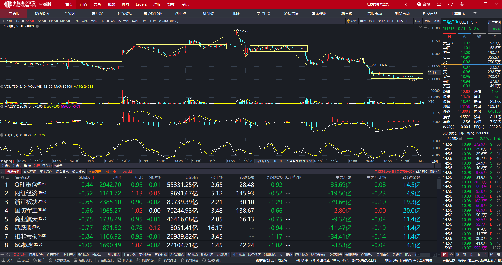The width and height of the screenshot is (502, 265).
Task: Click the F10 button in chart toolbar
Action: pos(409,21)
